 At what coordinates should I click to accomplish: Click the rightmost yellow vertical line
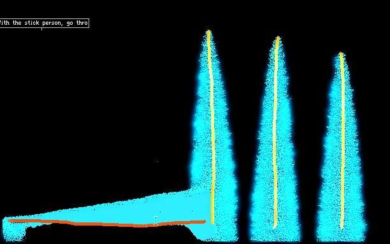click(342, 140)
